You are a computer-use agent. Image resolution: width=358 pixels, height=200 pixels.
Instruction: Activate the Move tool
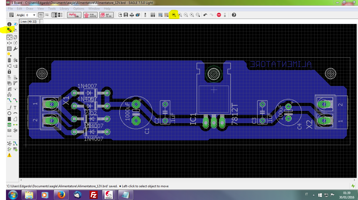[9, 37]
